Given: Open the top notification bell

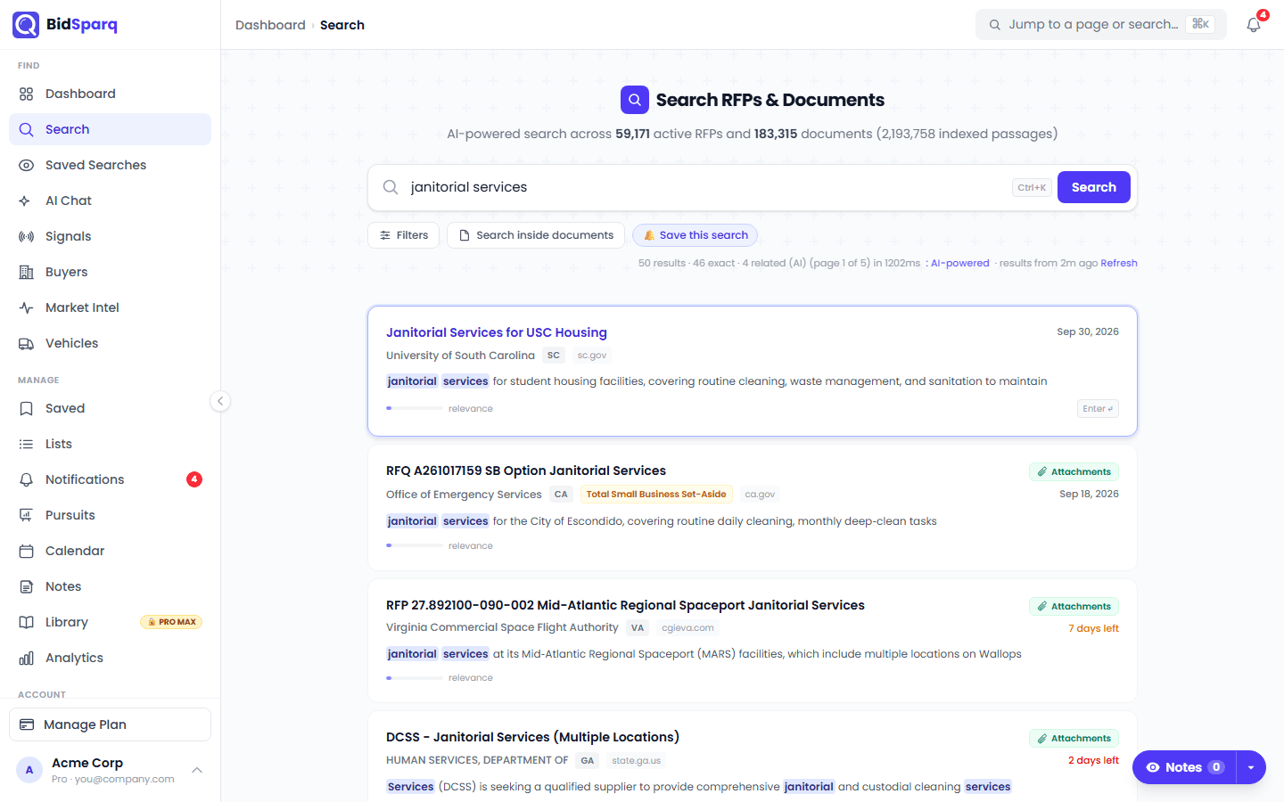Looking at the screenshot, I should coord(1254,25).
